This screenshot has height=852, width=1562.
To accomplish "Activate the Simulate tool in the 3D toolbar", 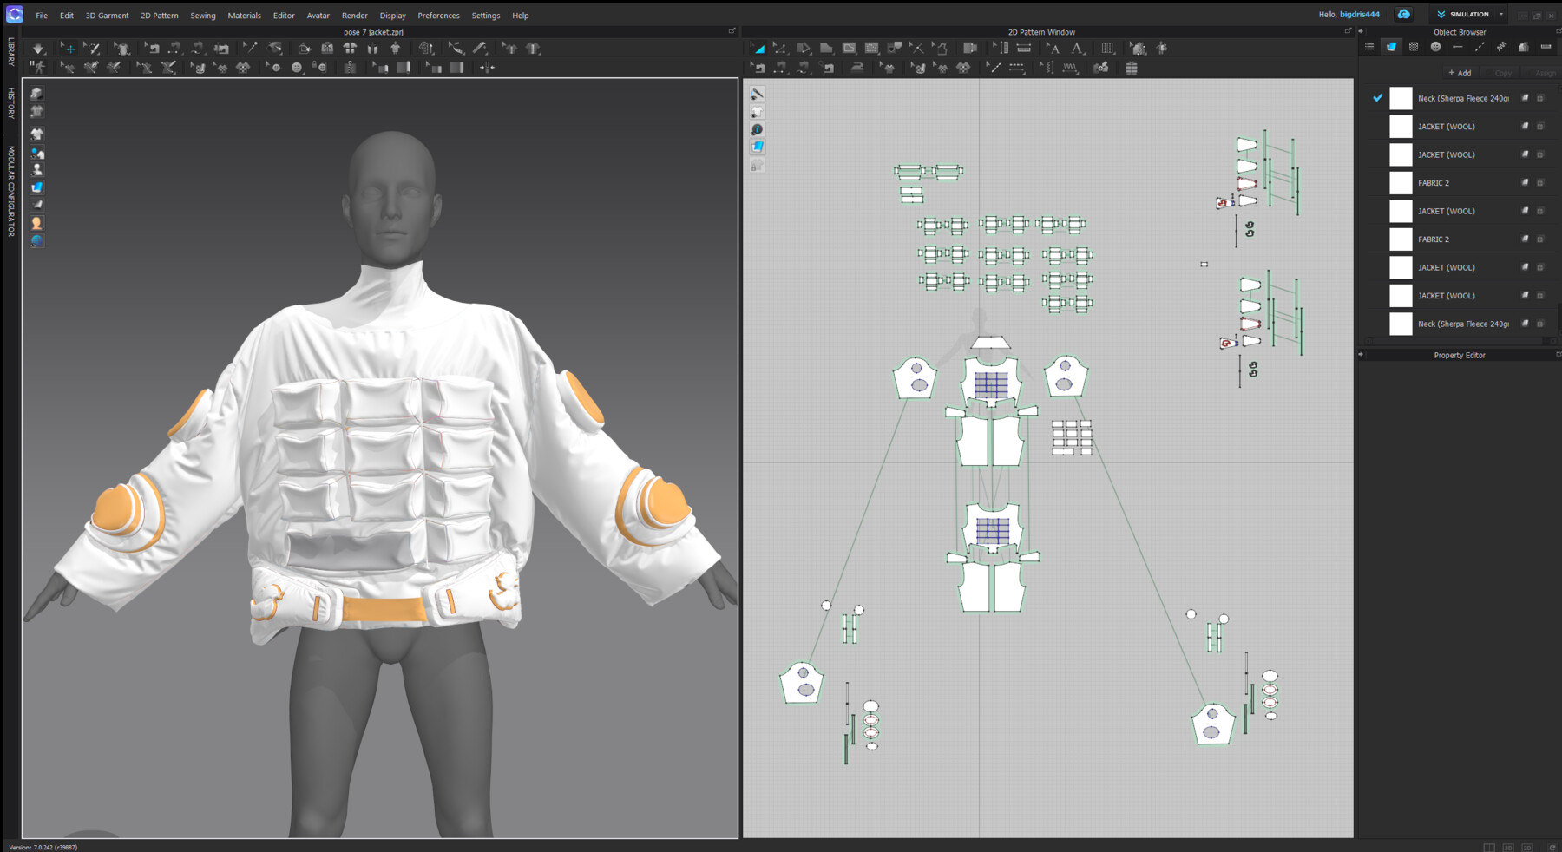I will 38,49.
